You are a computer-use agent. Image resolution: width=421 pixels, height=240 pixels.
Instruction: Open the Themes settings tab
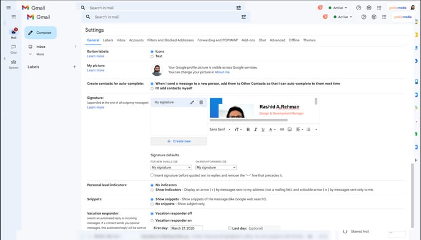pyautogui.click(x=309, y=40)
